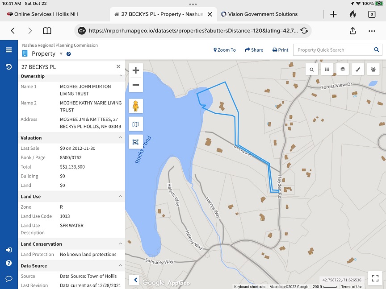This screenshot has height=289, width=386.
Task: Toggle fullscreen map view
Action: [x=375, y=278]
